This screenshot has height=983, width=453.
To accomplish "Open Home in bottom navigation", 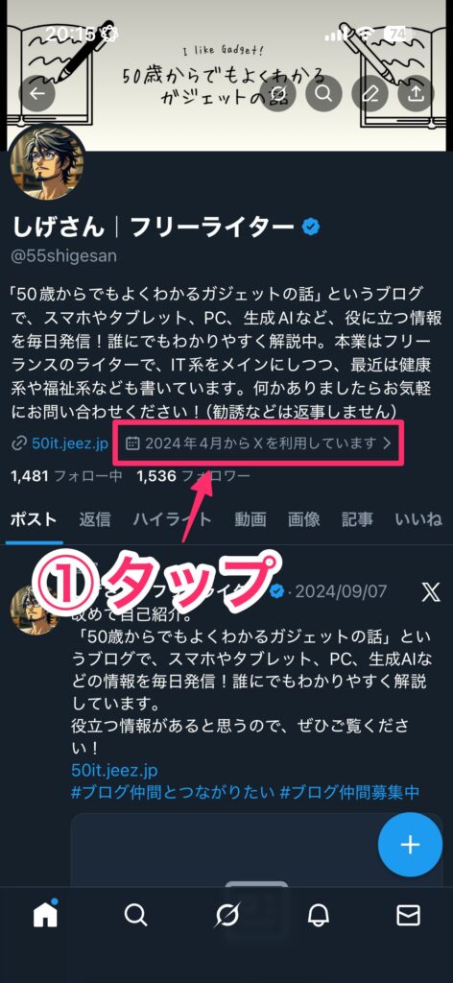I will tap(45, 915).
